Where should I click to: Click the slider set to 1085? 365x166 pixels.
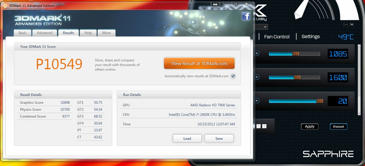coord(294,54)
